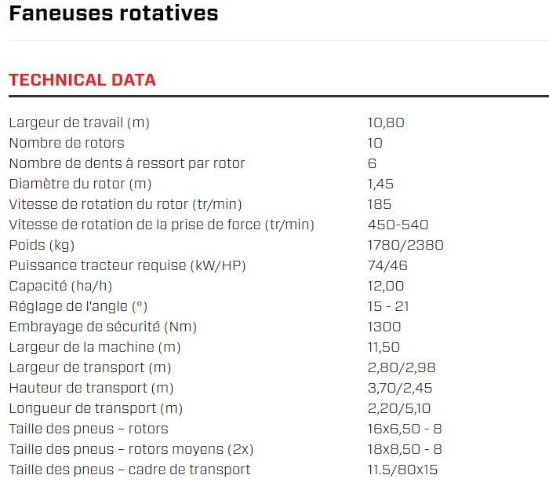Click the "Largeur de travail (m)" label
The height and width of the screenshot is (497, 549).
tap(78, 122)
